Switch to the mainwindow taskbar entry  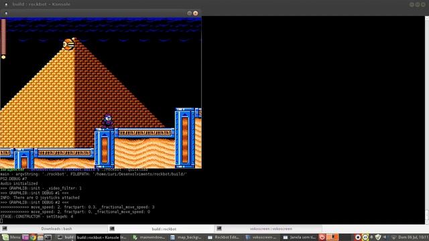pyautogui.click(x=149, y=237)
